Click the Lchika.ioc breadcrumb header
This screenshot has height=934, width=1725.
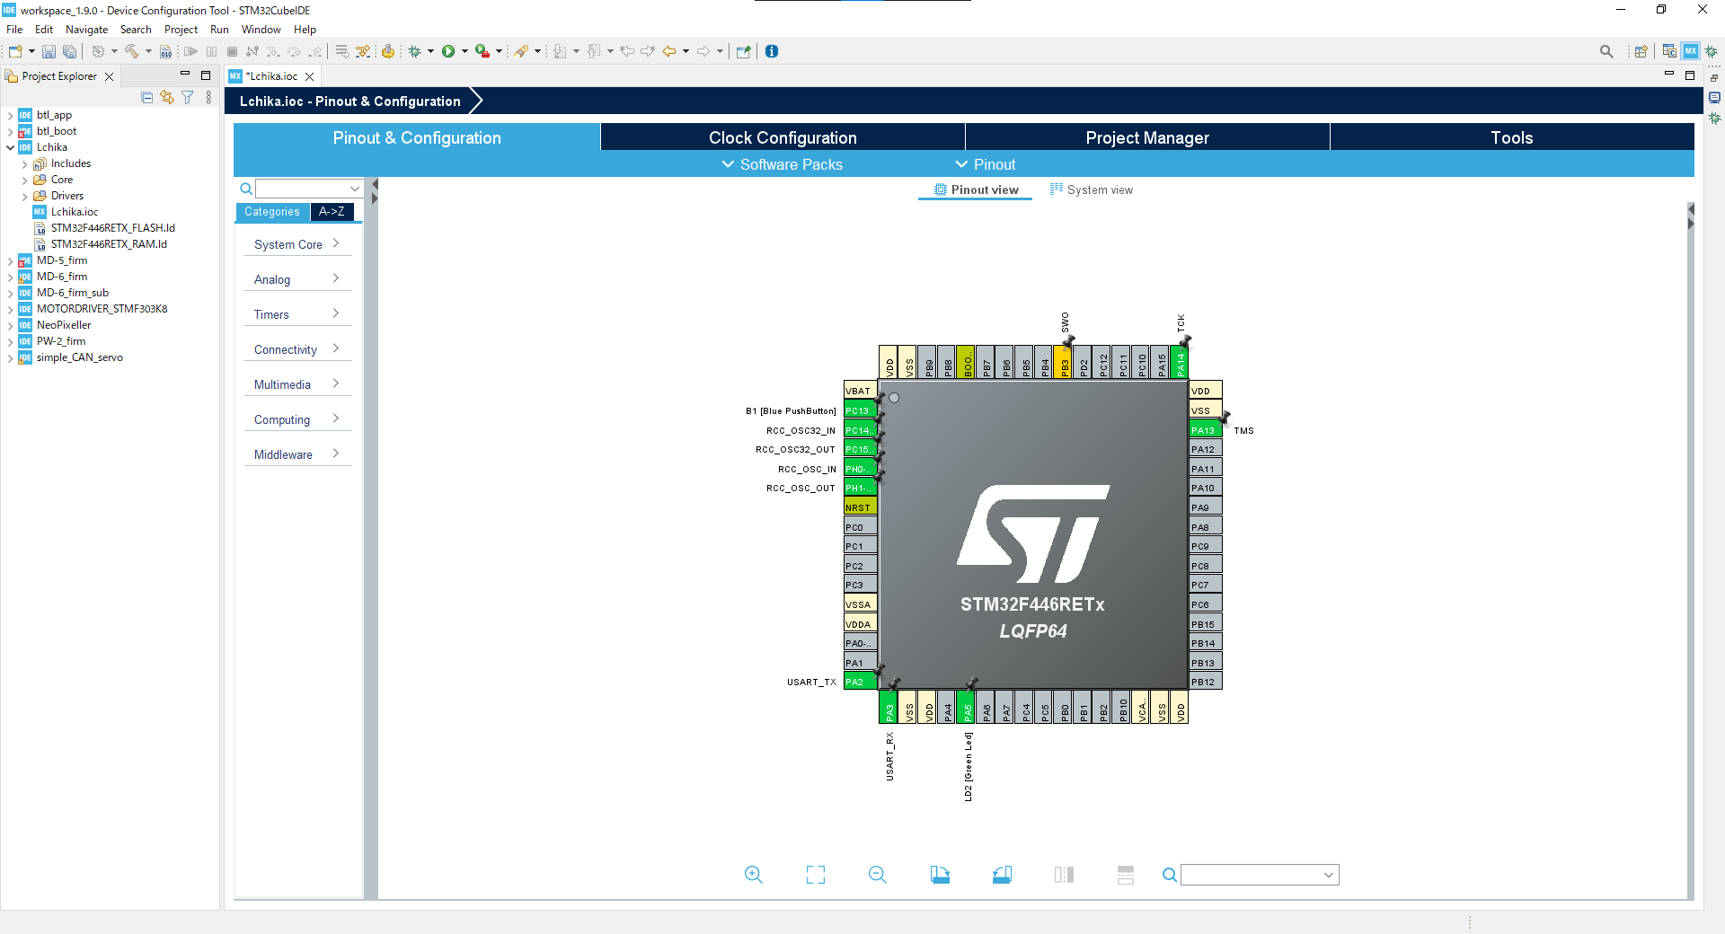[350, 101]
